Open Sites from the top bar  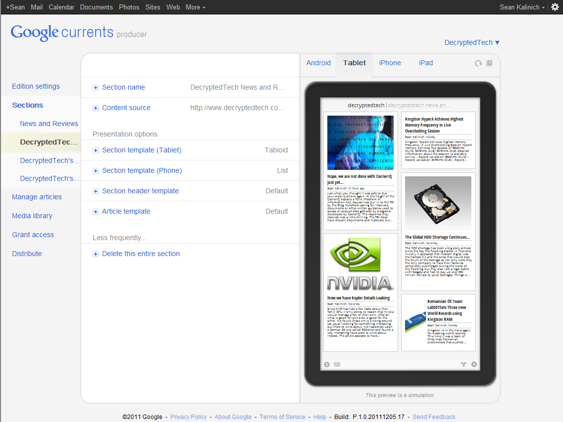[152, 7]
